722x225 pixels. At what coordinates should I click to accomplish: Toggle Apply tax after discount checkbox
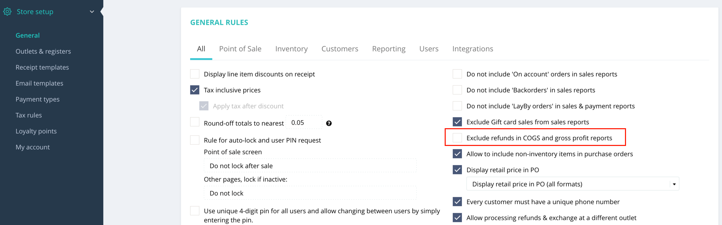coord(204,106)
